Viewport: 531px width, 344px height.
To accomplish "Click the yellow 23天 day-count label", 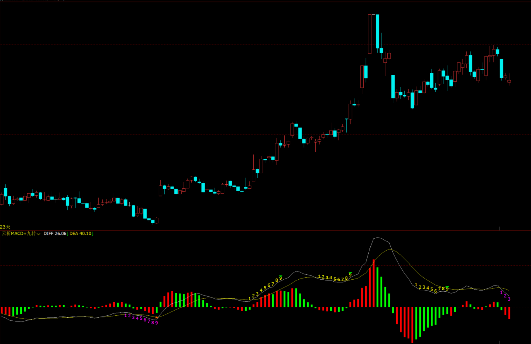I will (x=5, y=227).
